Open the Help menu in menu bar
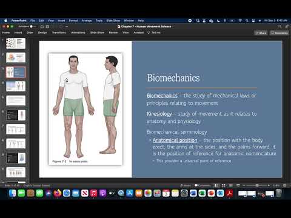 pos(141,21)
